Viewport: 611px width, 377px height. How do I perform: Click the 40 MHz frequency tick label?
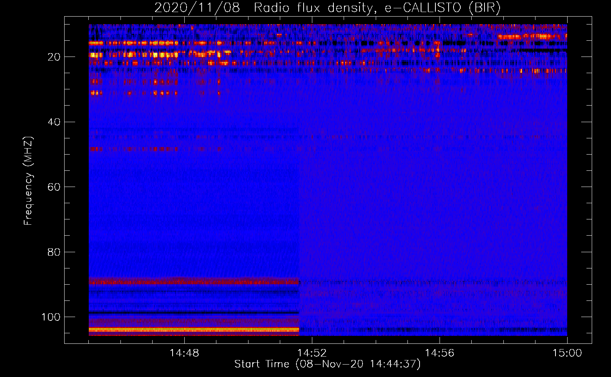tap(54, 122)
